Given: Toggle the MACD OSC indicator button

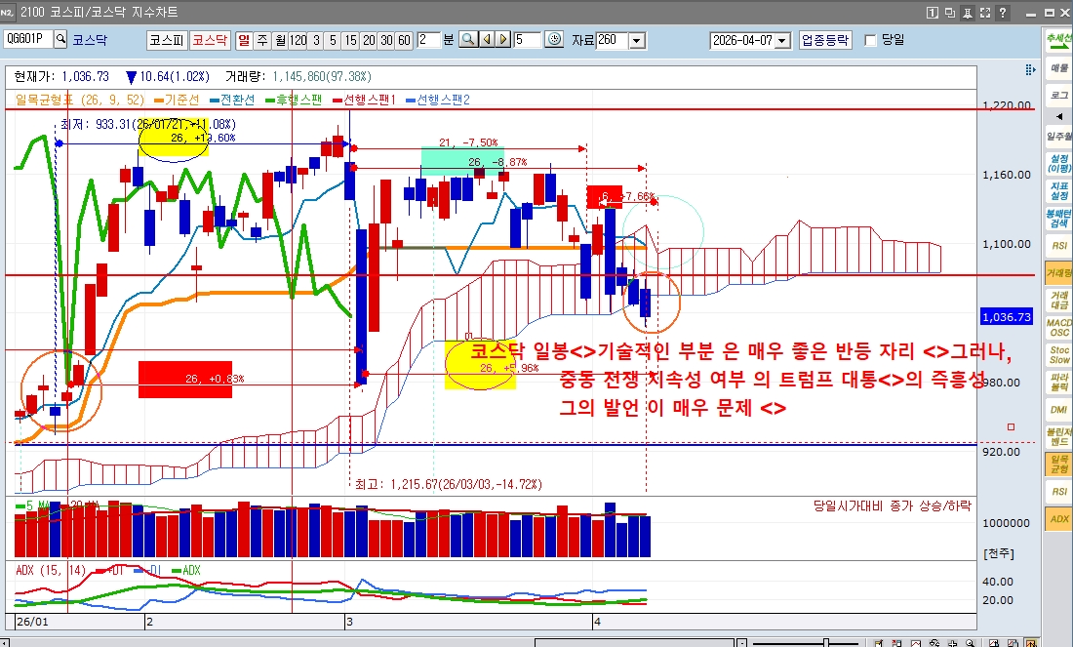Looking at the screenshot, I should coord(1058,327).
